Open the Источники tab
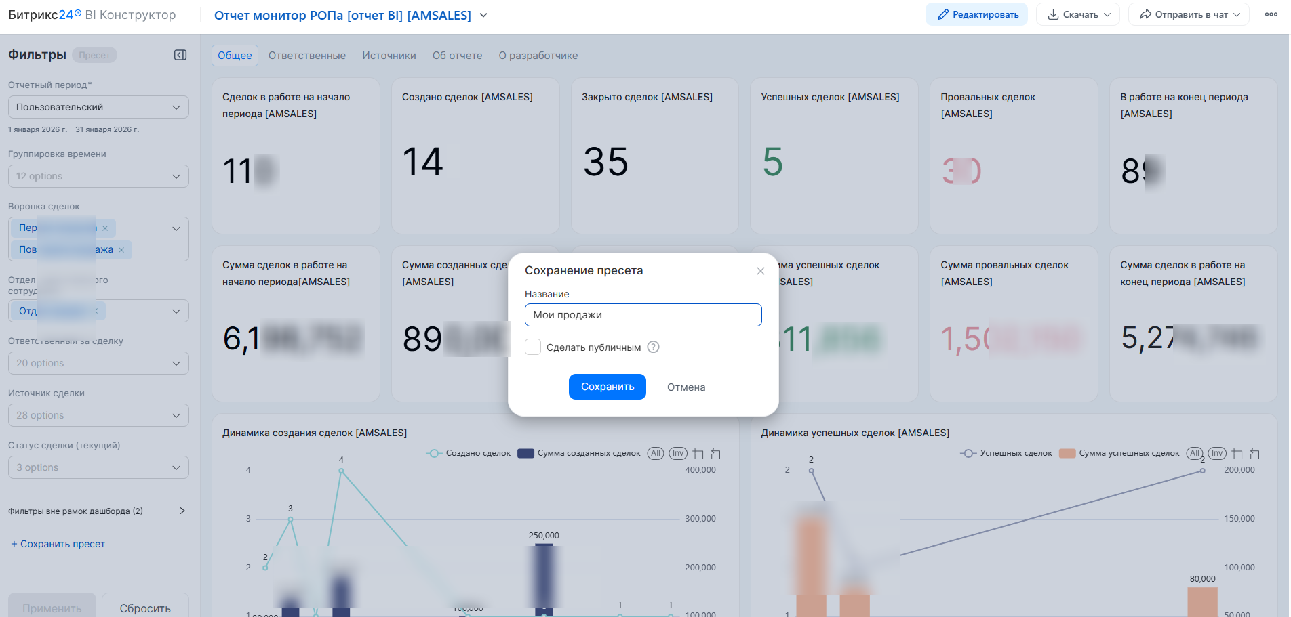 click(389, 56)
